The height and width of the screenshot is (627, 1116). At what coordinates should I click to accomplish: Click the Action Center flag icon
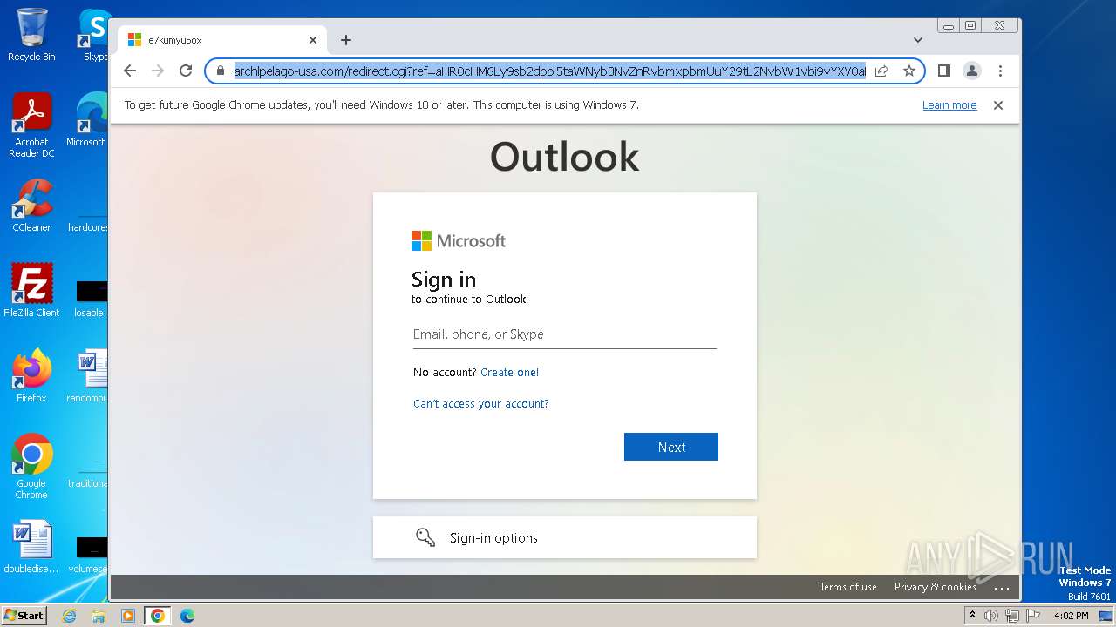(1033, 616)
